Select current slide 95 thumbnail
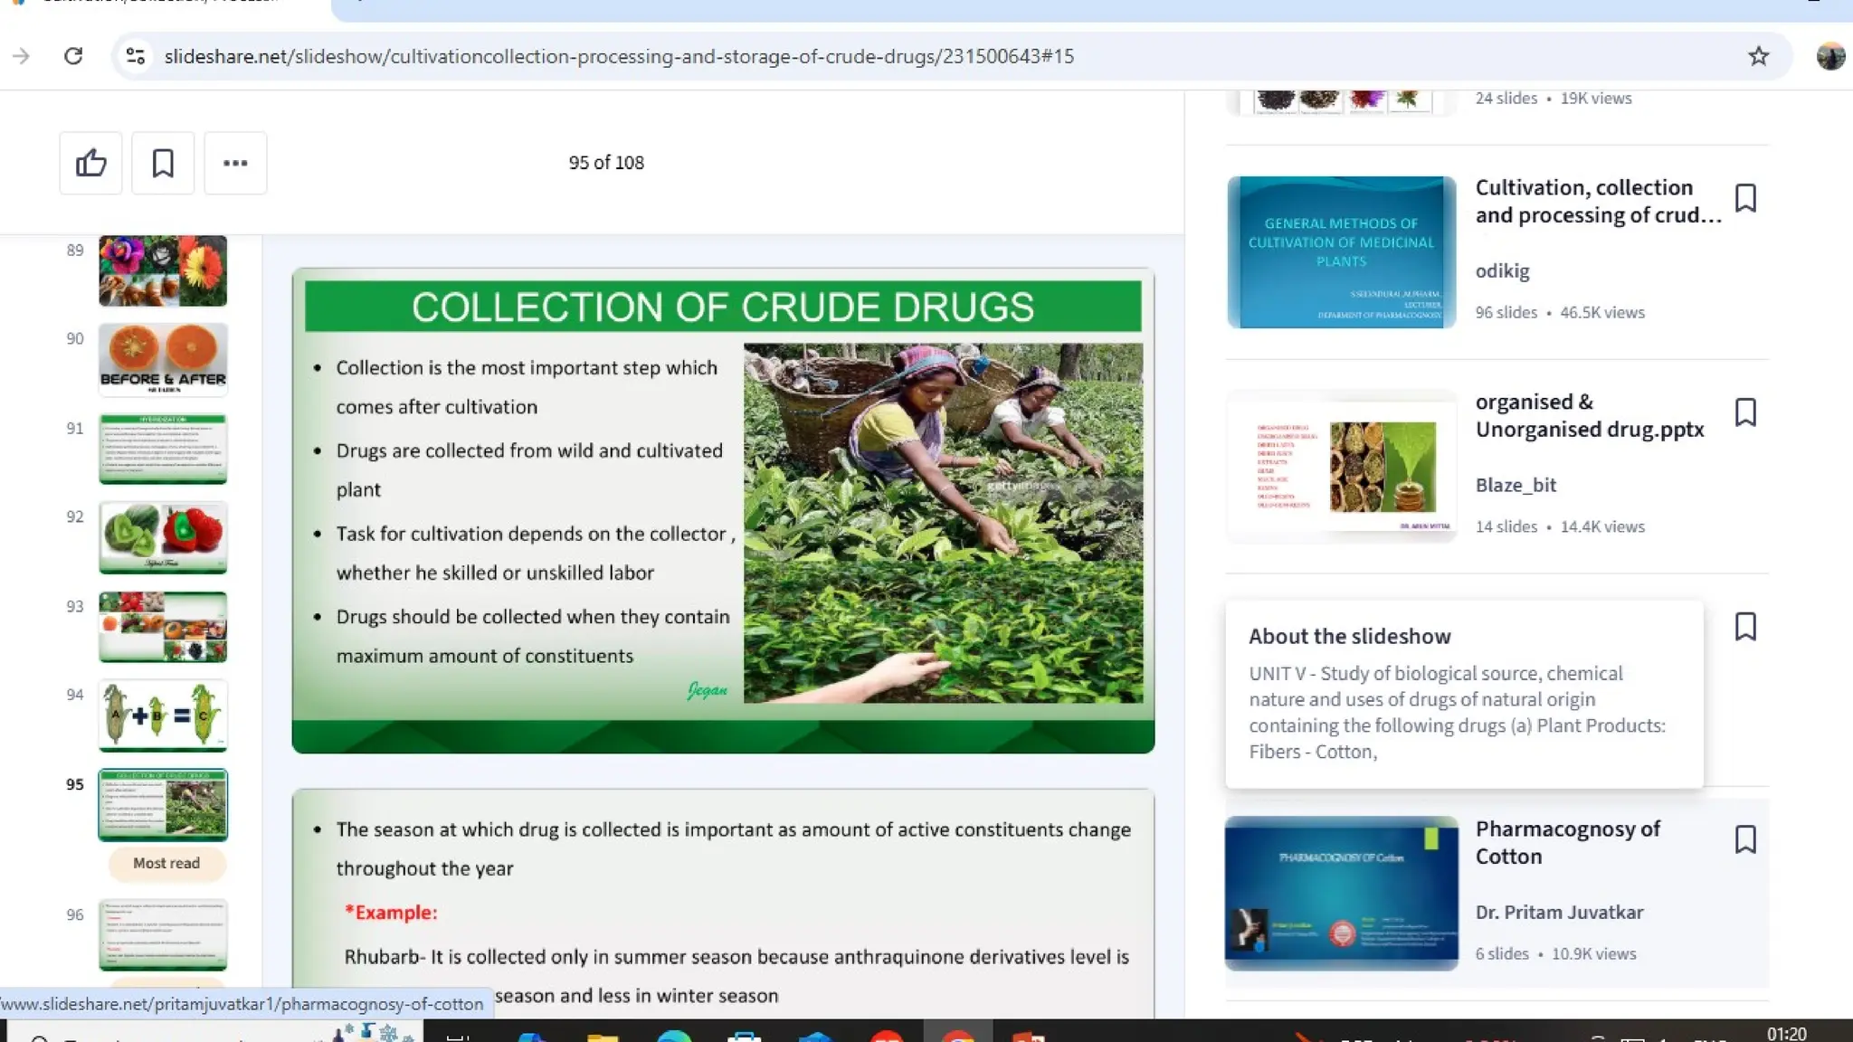This screenshot has height=1042, width=1853. 163,805
